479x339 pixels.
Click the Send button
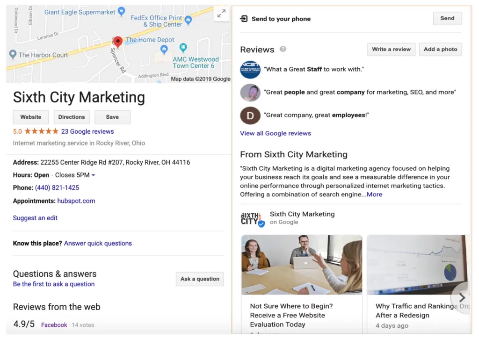pyautogui.click(x=447, y=18)
